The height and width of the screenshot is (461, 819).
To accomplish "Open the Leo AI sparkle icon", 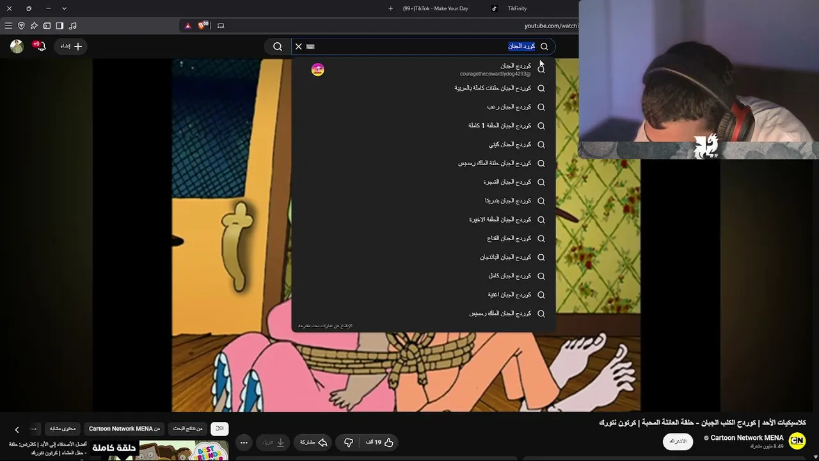I will [x=34, y=26].
